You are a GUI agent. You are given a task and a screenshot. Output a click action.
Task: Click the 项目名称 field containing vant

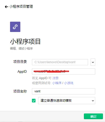point(64,91)
